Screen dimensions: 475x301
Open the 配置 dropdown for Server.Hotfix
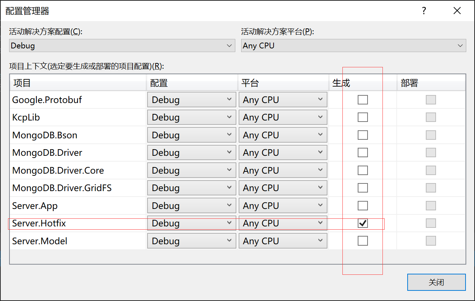[192, 223]
